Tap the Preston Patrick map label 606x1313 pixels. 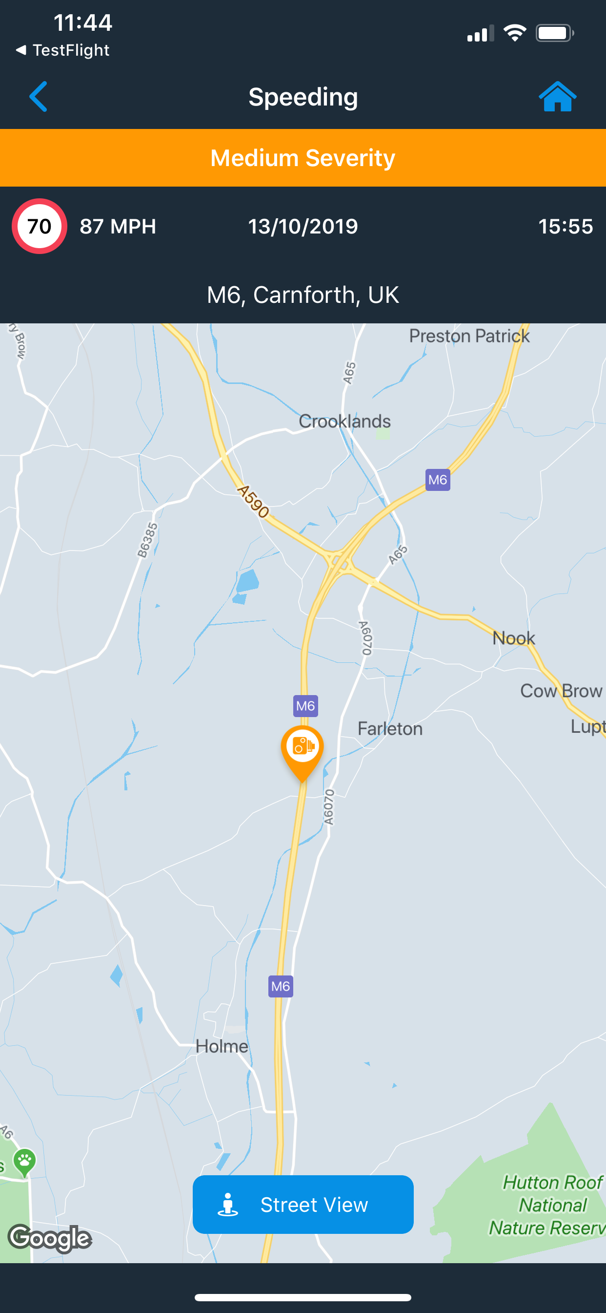tap(469, 336)
